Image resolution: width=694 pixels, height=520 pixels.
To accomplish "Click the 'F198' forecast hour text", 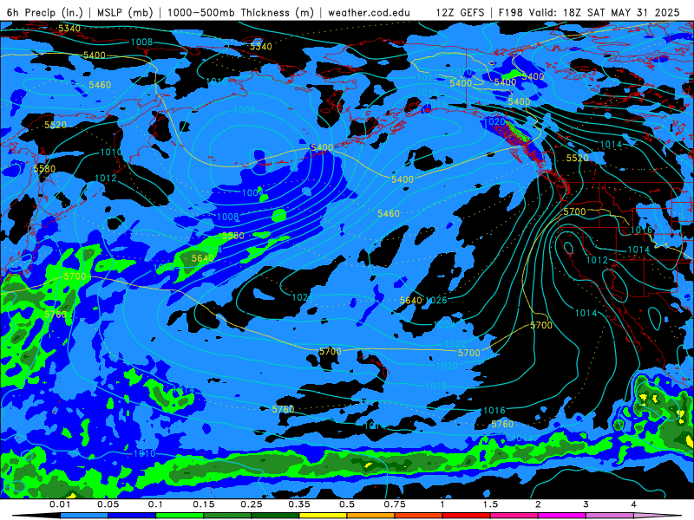I will [x=510, y=12].
